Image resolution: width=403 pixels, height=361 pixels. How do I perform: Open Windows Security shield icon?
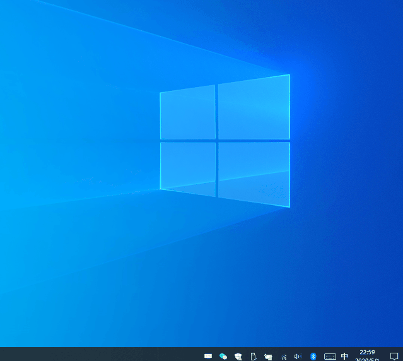pos(238,357)
